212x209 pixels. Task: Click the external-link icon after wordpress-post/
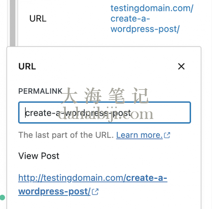pyautogui.click(x=95, y=192)
